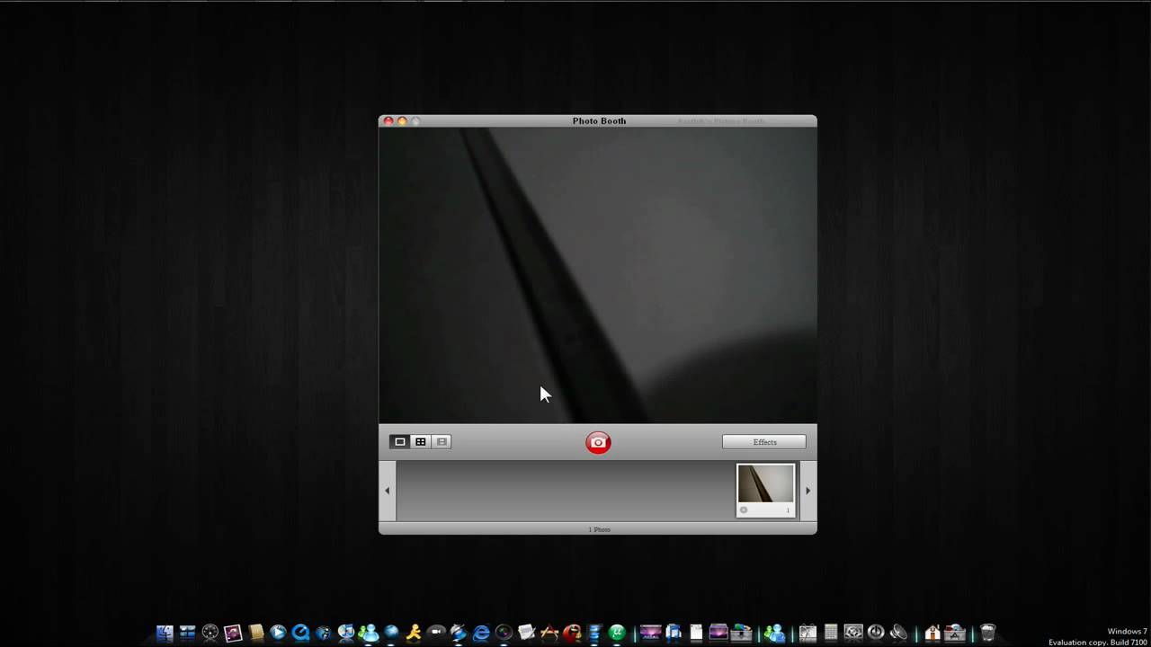
Task: Open the dark globe dock icon
Action: click(323, 633)
